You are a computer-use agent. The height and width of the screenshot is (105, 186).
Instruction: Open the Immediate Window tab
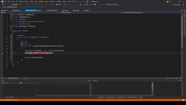tap(133, 97)
